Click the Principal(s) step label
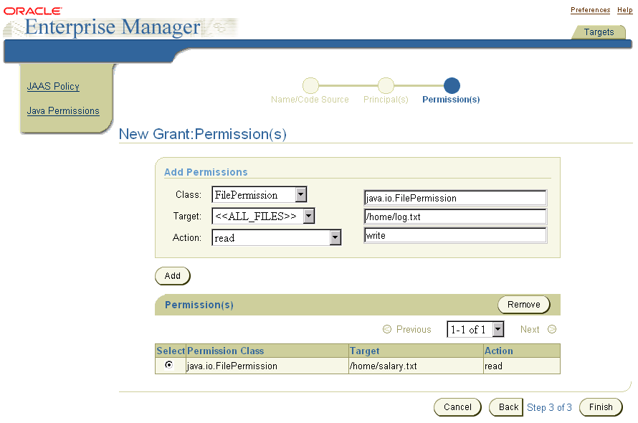638x423 pixels. [x=386, y=100]
